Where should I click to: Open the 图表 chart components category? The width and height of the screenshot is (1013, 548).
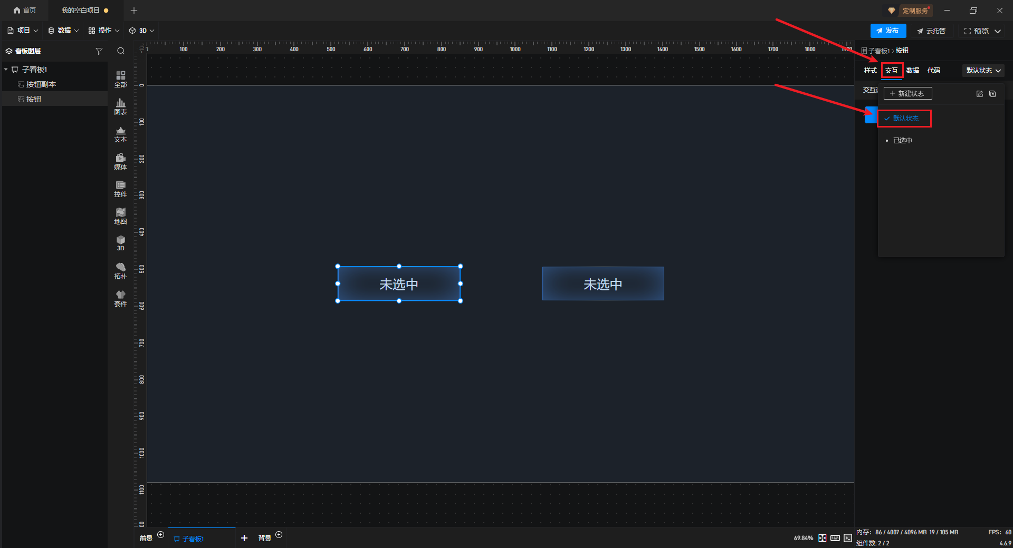tap(120, 106)
